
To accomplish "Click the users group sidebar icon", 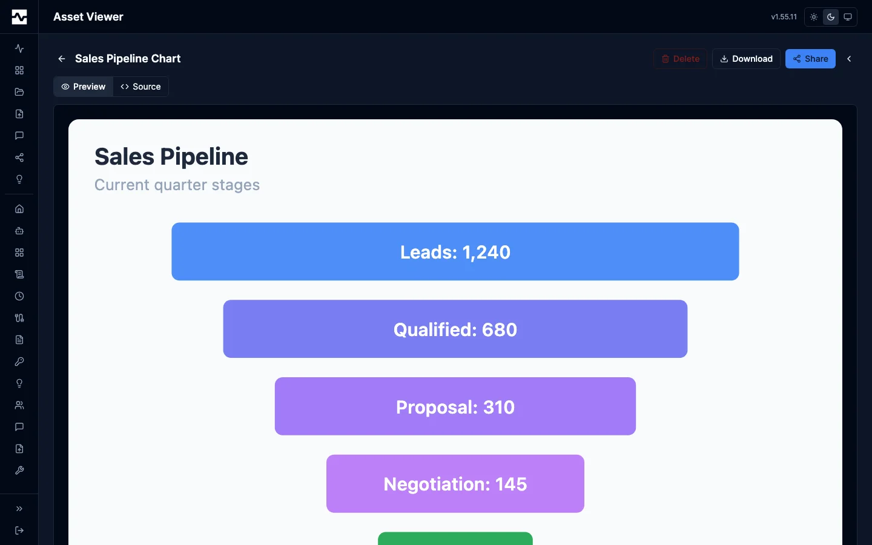I will coord(19,405).
